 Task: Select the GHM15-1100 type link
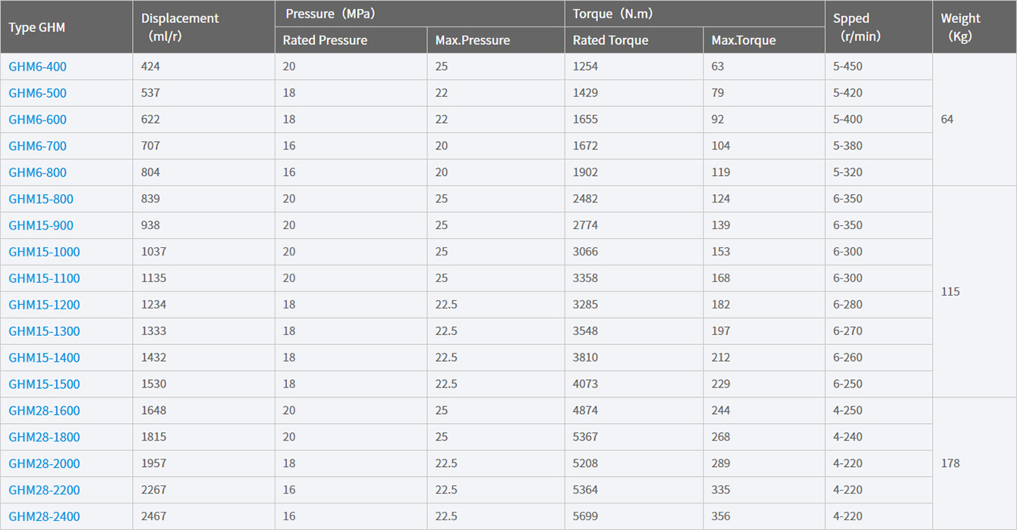tap(44, 278)
